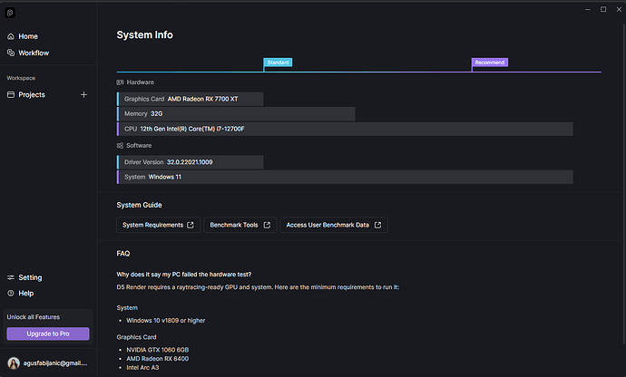Click the Standard marker on the scale
The height and width of the screenshot is (377, 626).
[x=278, y=63]
